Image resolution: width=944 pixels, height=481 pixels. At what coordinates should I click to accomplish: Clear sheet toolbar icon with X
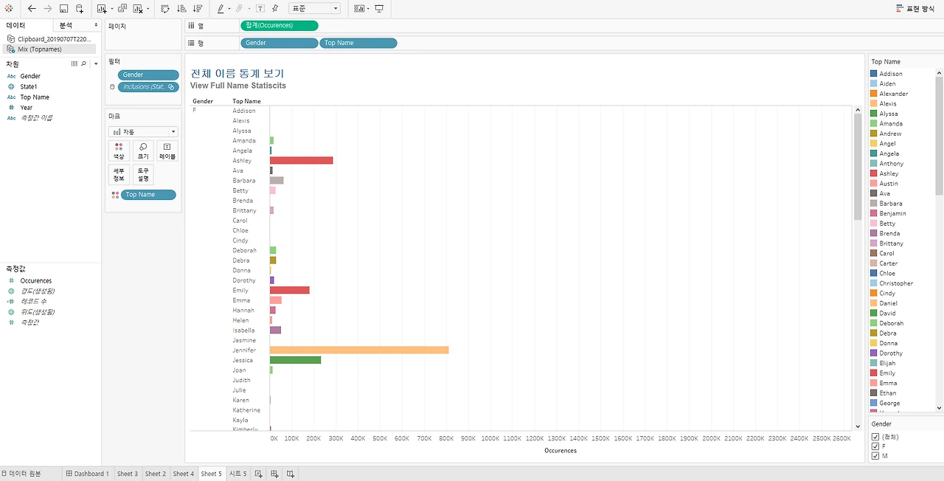pyautogui.click(x=138, y=9)
